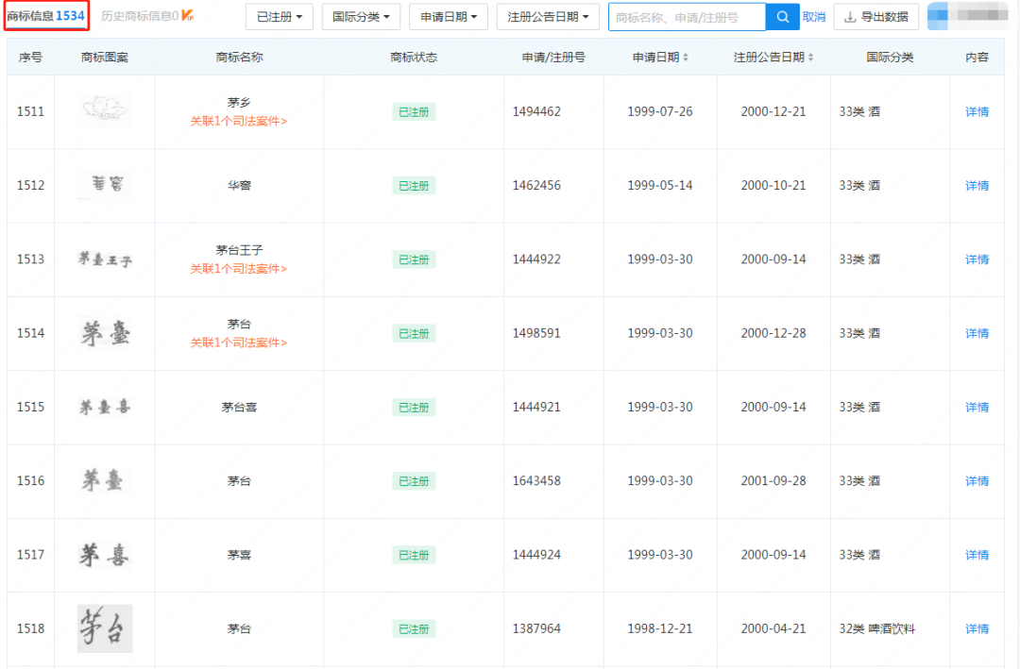
Task: Click application date 1999-07-26
Action: pos(659,112)
